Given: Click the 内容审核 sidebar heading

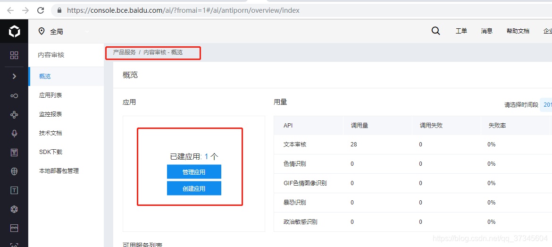Looking at the screenshot, I should pyautogui.click(x=51, y=55).
